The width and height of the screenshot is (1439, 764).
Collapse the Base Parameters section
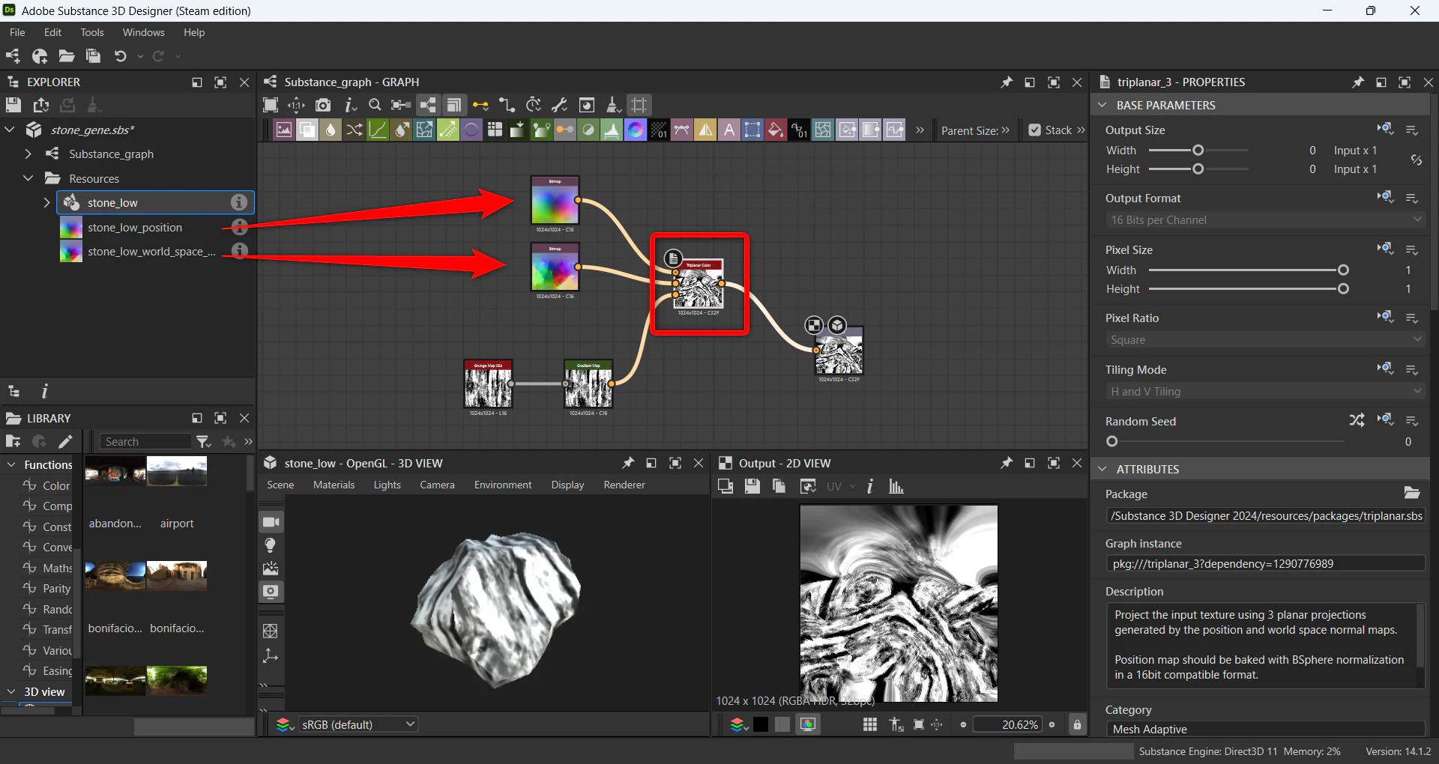(1102, 105)
